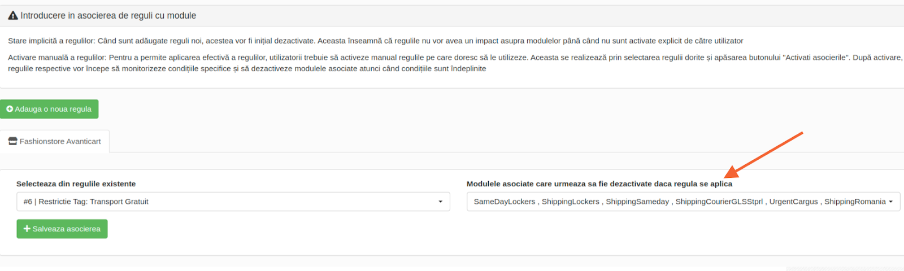The width and height of the screenshot is (904, 271).
Task: Click the Modulele asociate care urmeaza label
Action: [599, 183]
